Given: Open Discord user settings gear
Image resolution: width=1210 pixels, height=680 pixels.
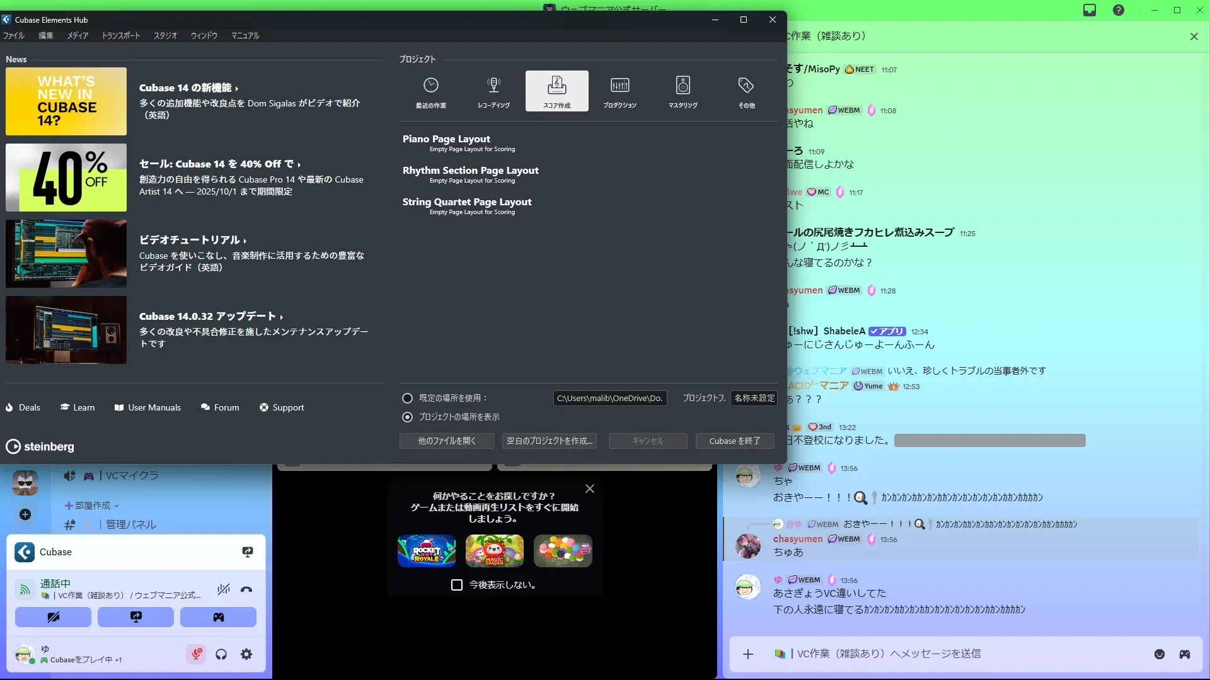Looking at the screenshot, I should [x=246, y=654].
